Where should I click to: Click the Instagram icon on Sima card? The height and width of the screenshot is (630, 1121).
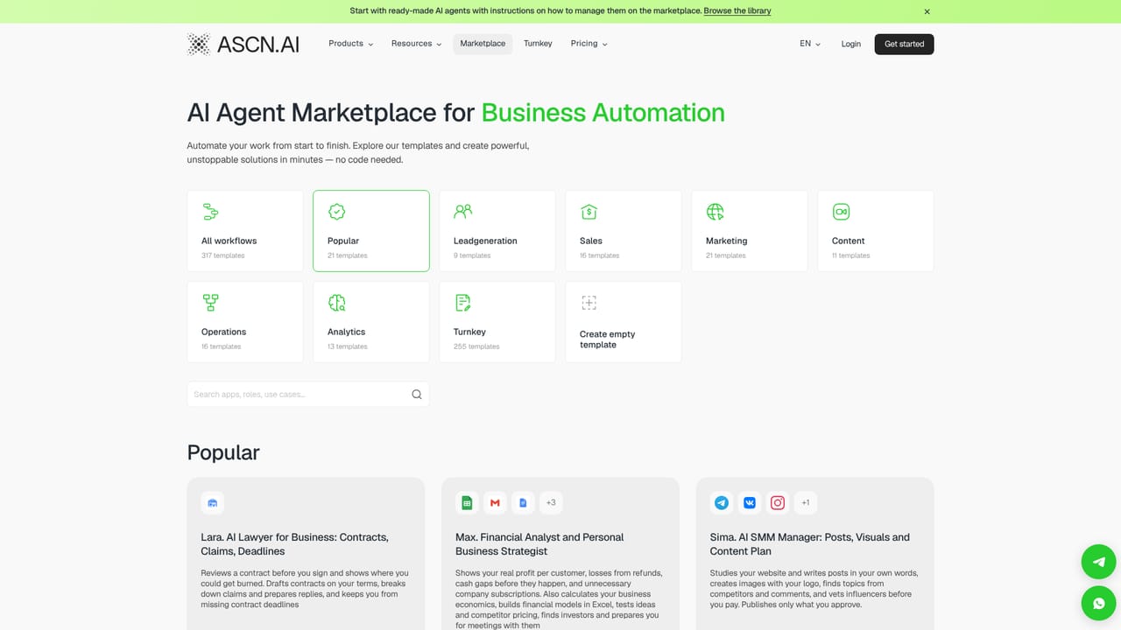click(x=778, y=502)
